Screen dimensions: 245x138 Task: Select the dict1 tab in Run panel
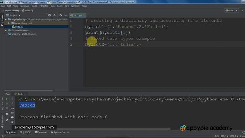(x=18, y=94)
